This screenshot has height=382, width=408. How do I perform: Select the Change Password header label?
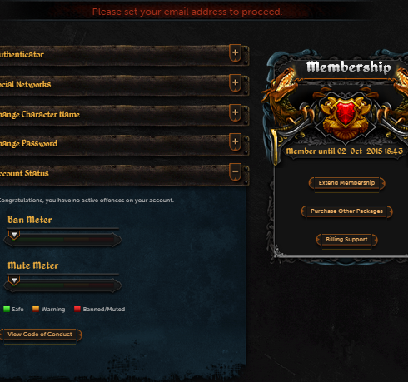[x=28, y=144]
